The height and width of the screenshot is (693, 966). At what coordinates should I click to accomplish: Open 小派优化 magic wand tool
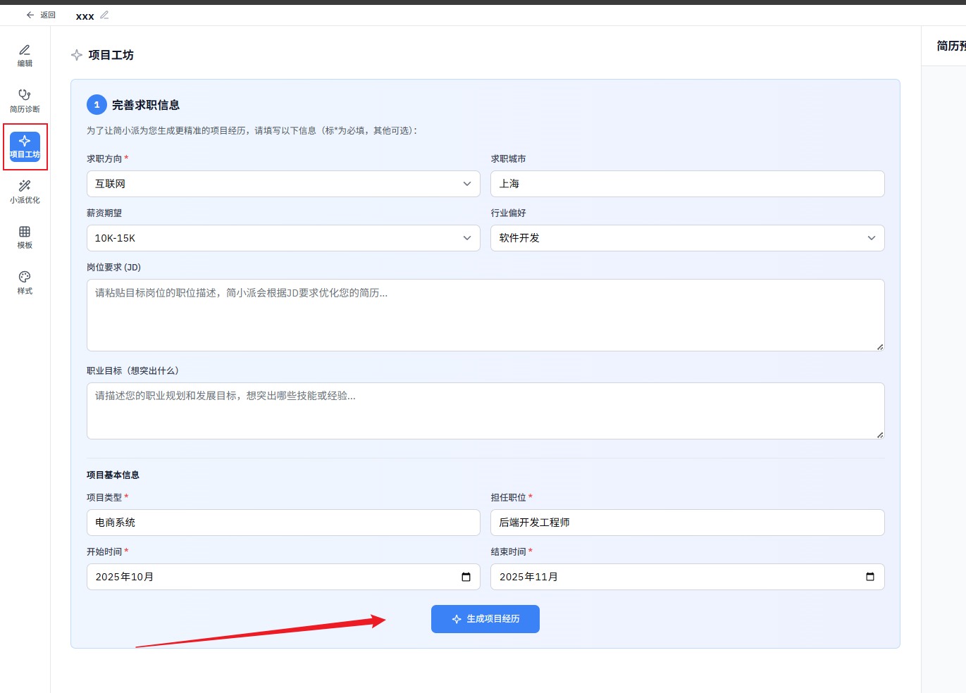[25, 192]
